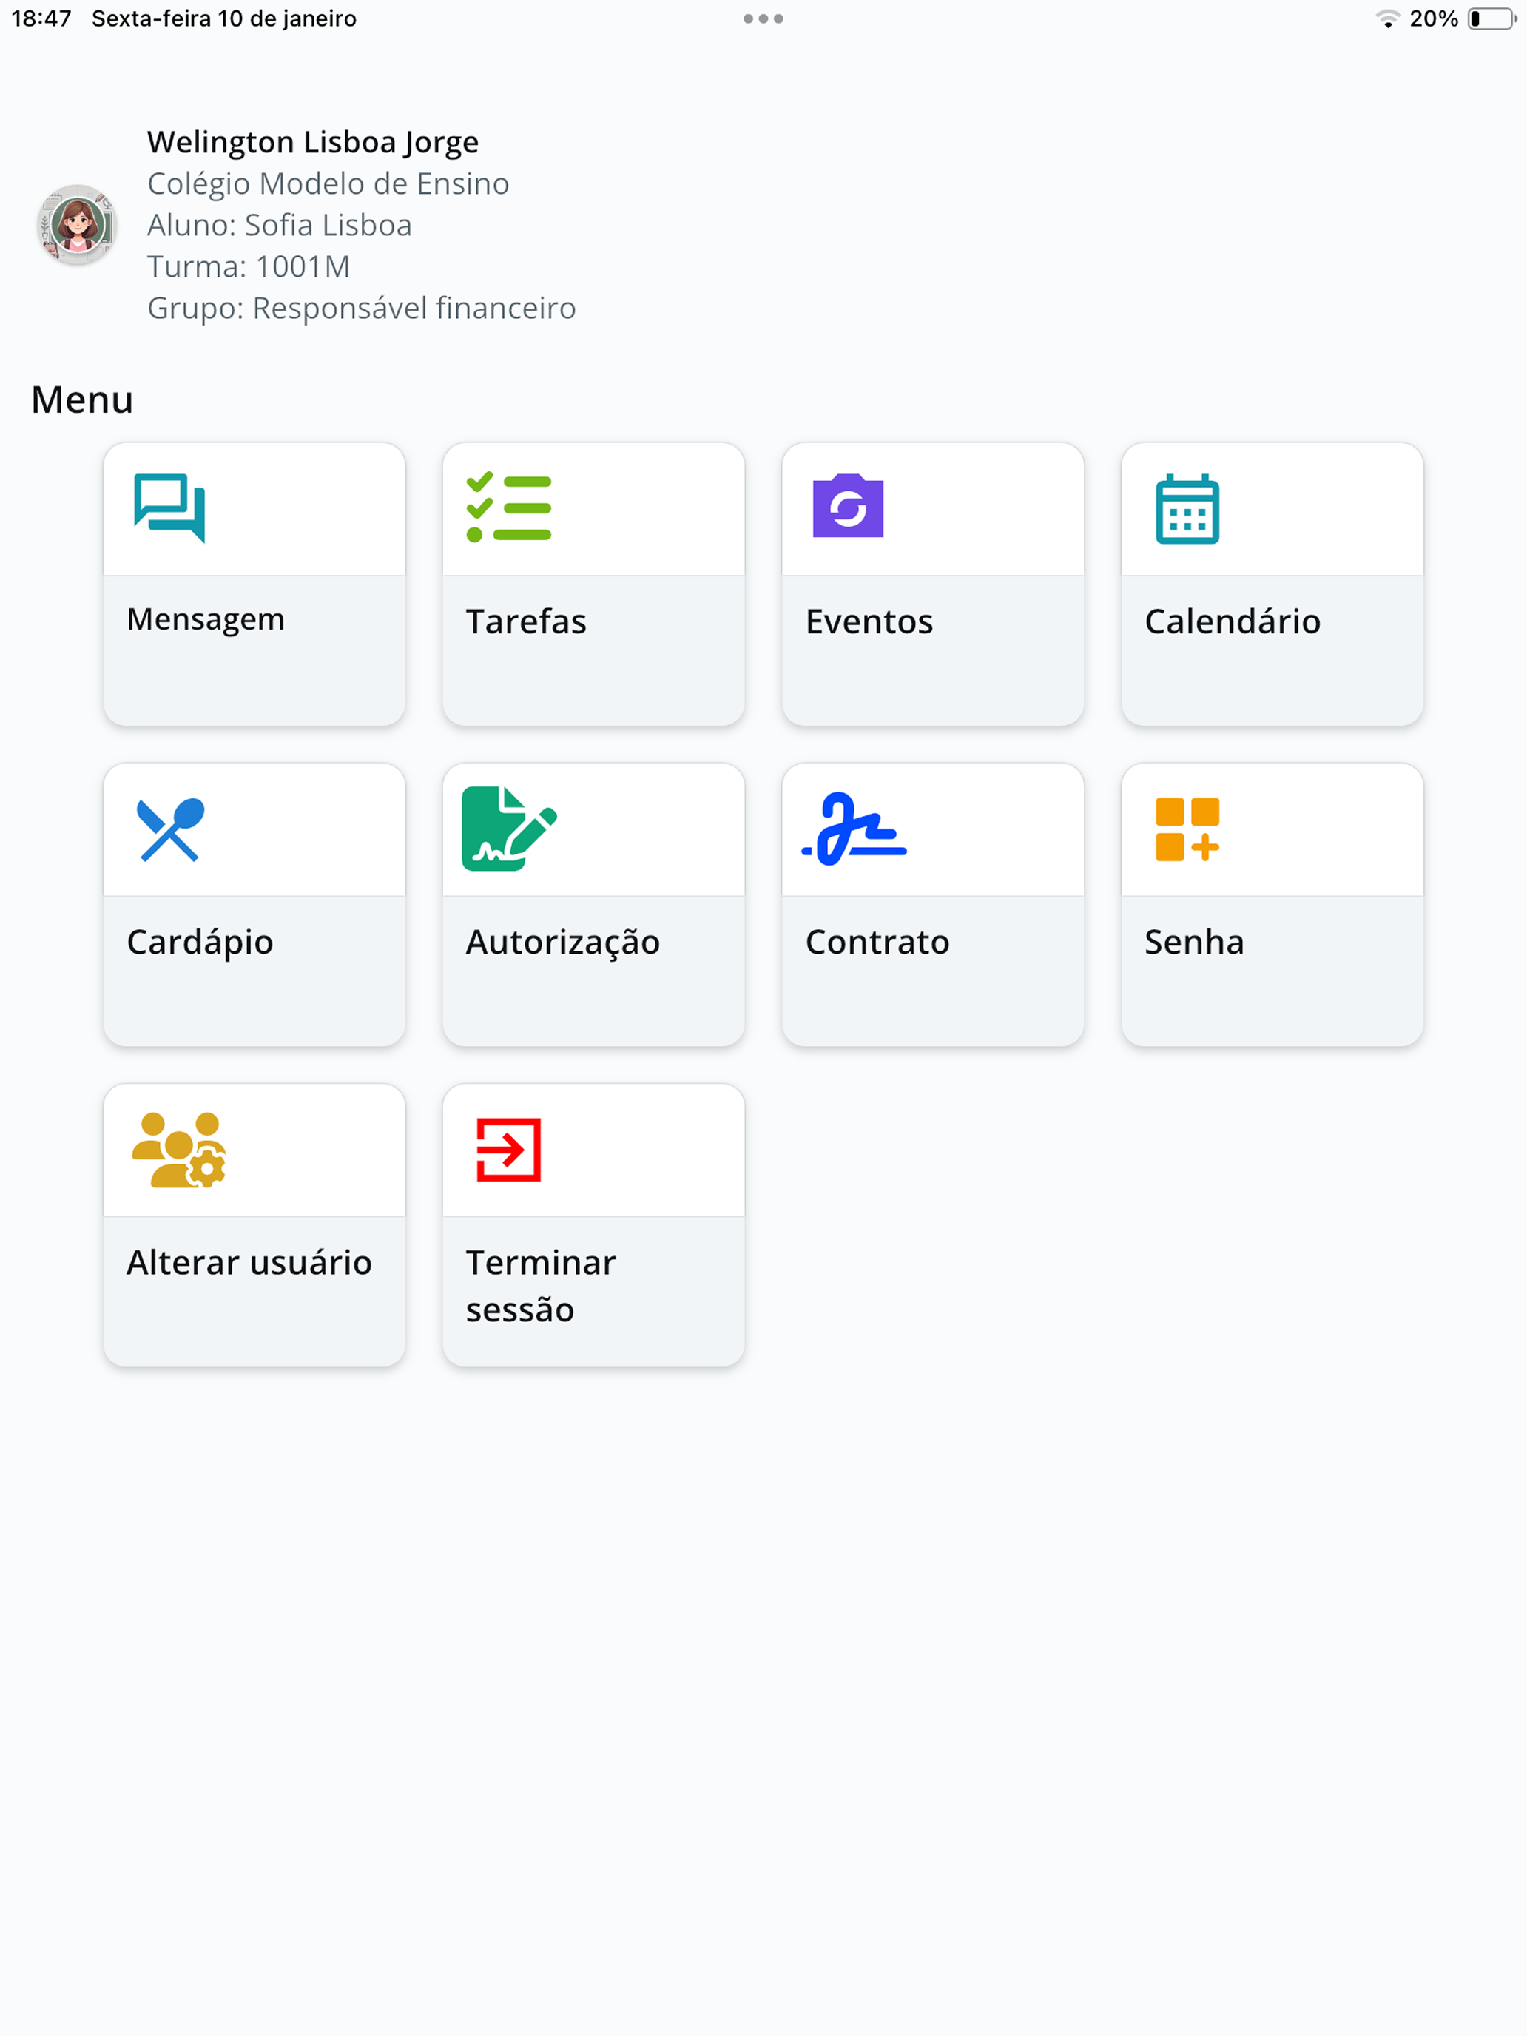Tap the name Welington Lisboa Jorge
Screen dimensions: 1527x2036
tap(313, 142)
